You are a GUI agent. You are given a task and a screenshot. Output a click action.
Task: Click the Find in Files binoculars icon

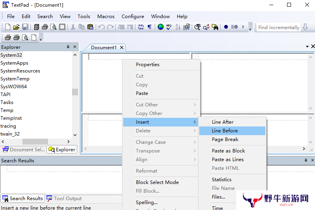tap(215, 27)
